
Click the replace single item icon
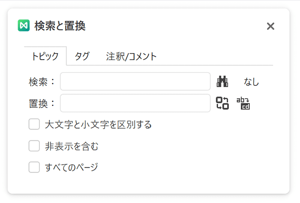click(x=222, y=103)
